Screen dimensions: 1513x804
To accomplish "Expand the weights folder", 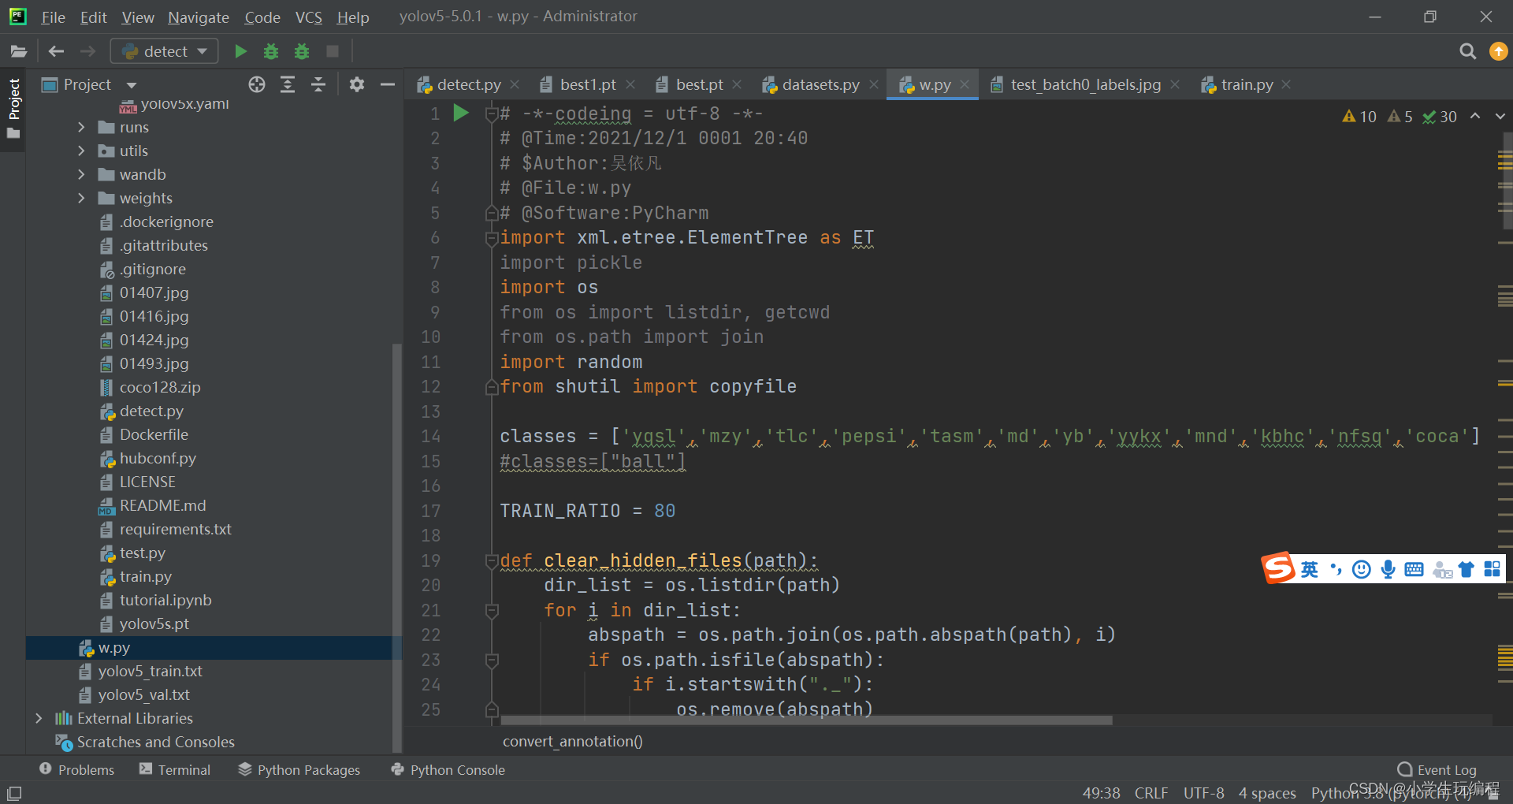I will (x=81, y=198).
